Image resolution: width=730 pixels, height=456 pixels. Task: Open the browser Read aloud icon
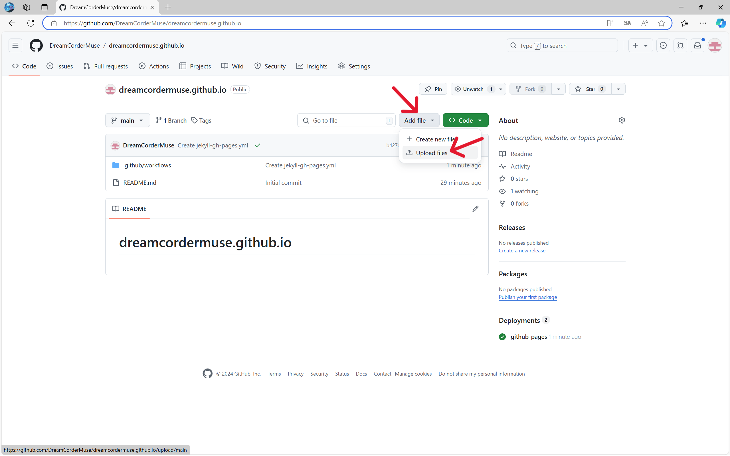644,23
